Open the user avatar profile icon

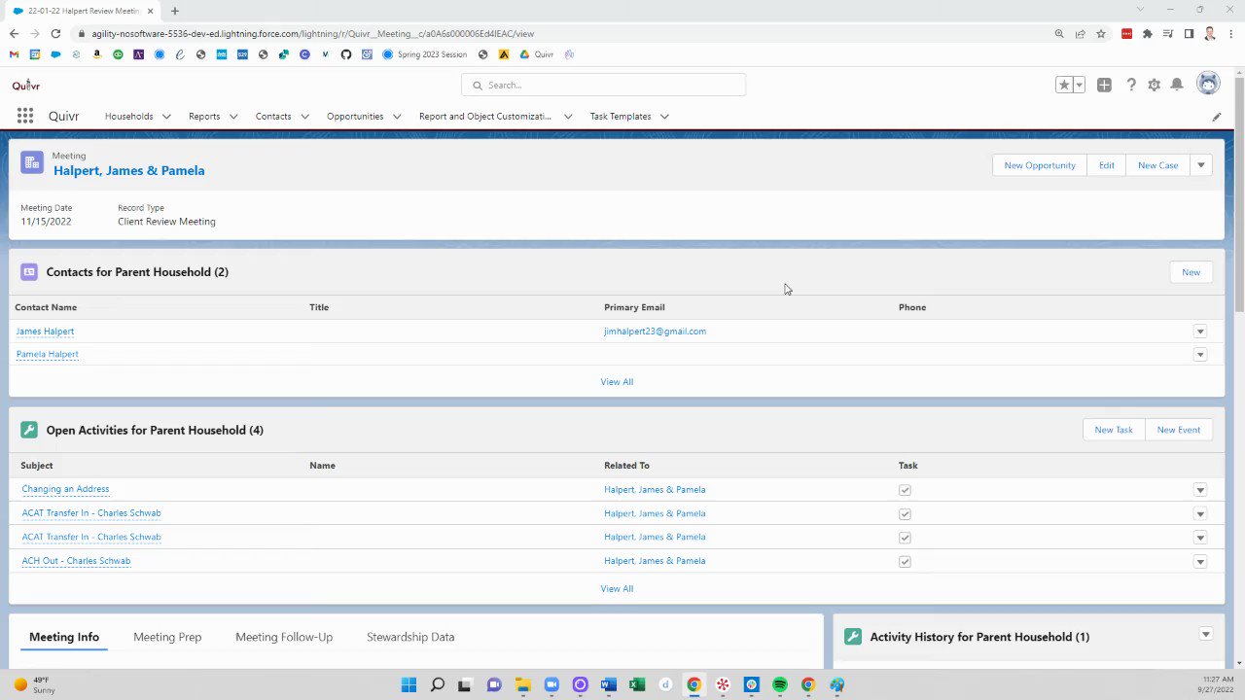[x=1207, y=85]
